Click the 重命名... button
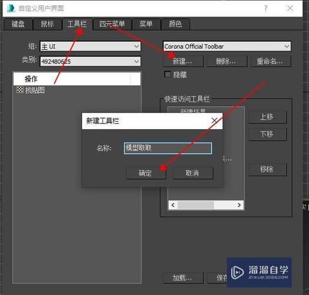Image resolution: width=309 pixels, height=295 pixels. point(271,61)
